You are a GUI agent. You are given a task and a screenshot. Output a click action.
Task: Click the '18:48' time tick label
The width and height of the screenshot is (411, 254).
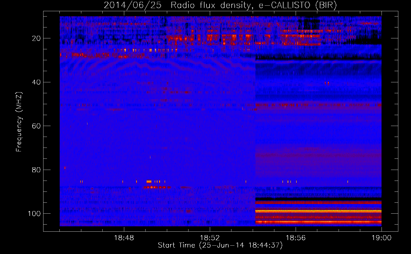point(124,238)
